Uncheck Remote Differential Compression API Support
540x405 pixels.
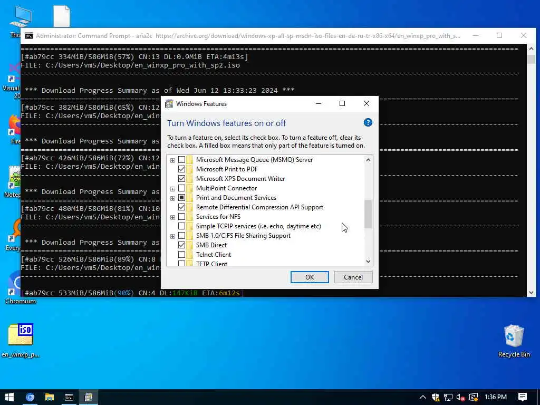click(x=181, y=207)
